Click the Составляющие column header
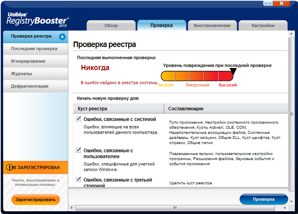 tap(226, 109)
